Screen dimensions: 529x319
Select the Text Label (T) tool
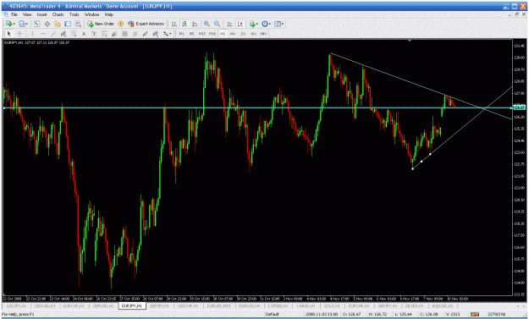click(x=94, y=34)
